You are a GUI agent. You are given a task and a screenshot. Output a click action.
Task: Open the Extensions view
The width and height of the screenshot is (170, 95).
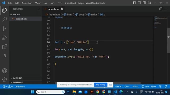pos(5,47)
